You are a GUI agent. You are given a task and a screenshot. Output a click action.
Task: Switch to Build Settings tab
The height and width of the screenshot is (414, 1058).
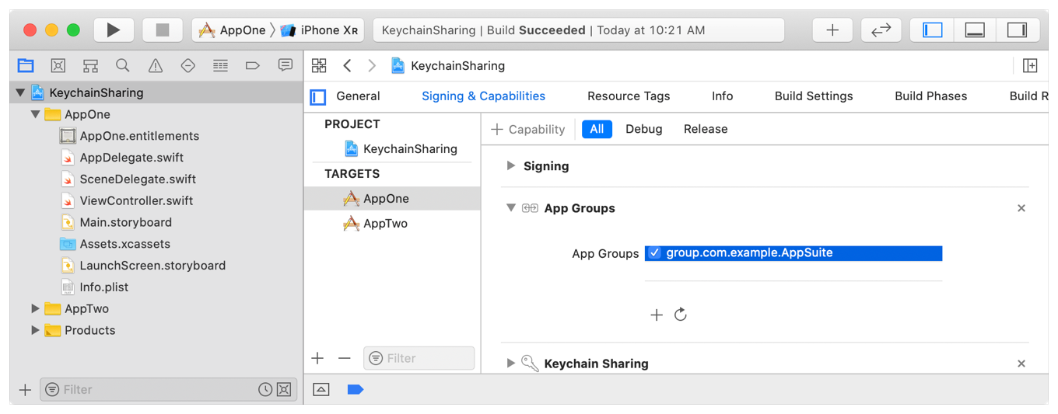813,96
